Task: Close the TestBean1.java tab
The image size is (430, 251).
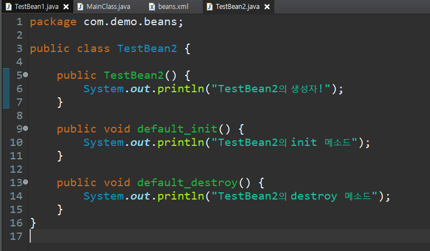Action: pos(66,7)
